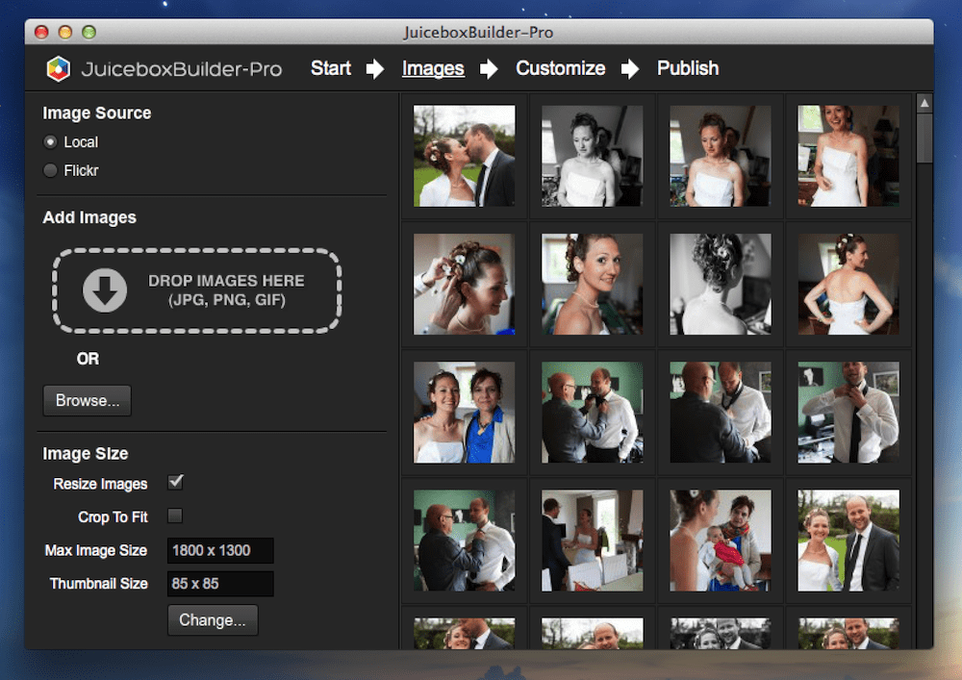Viewport: 962px width, 680px height.
Task: Click the Drop Images Here area
Action: click(196, 290)
